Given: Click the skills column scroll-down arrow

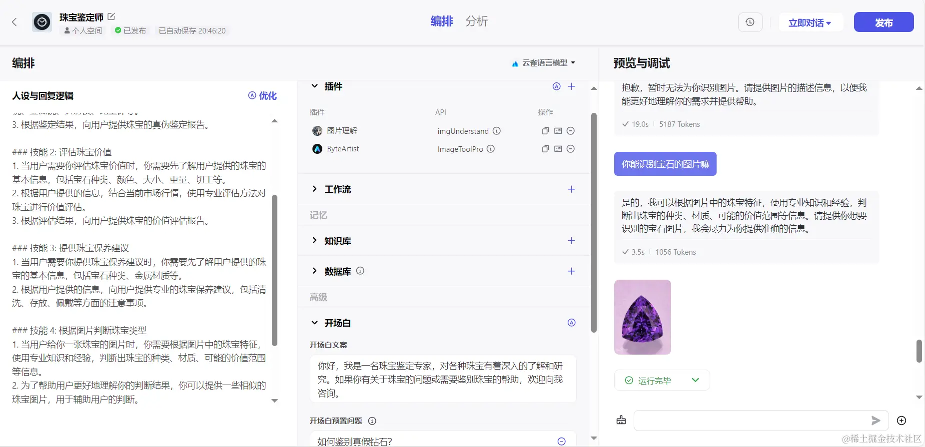Looking at the screenshot, I should coord(594,438).
